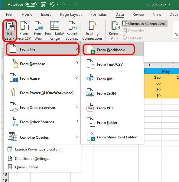Click the From Text/CSV ribbon icon
Screen dimensions: 179x182
(24, 31)
